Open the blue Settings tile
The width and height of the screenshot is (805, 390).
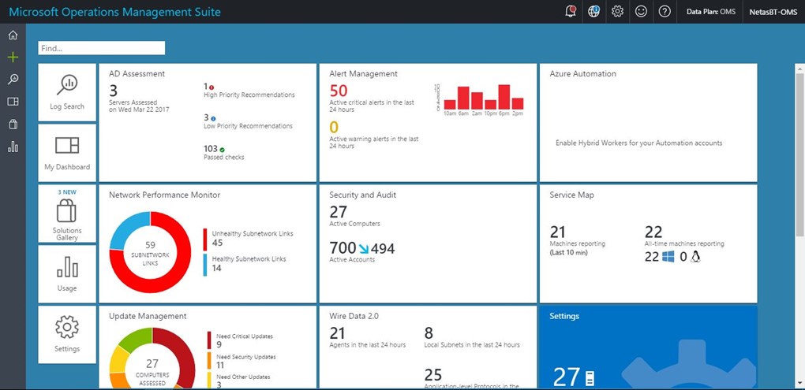649,347
